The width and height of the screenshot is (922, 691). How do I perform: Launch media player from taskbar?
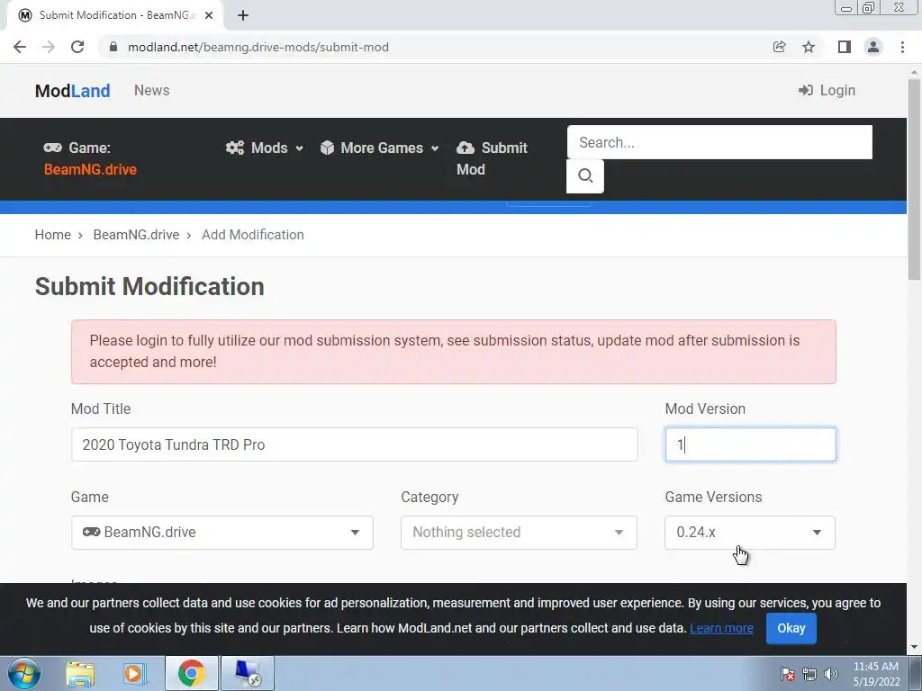(135, 674)
